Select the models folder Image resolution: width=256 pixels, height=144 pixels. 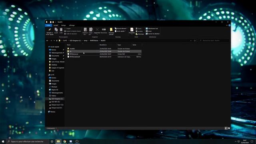[104, 48]
